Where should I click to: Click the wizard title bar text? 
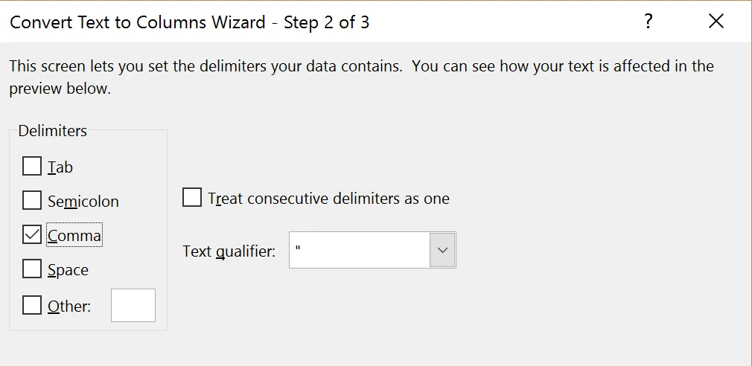point(189,22)
